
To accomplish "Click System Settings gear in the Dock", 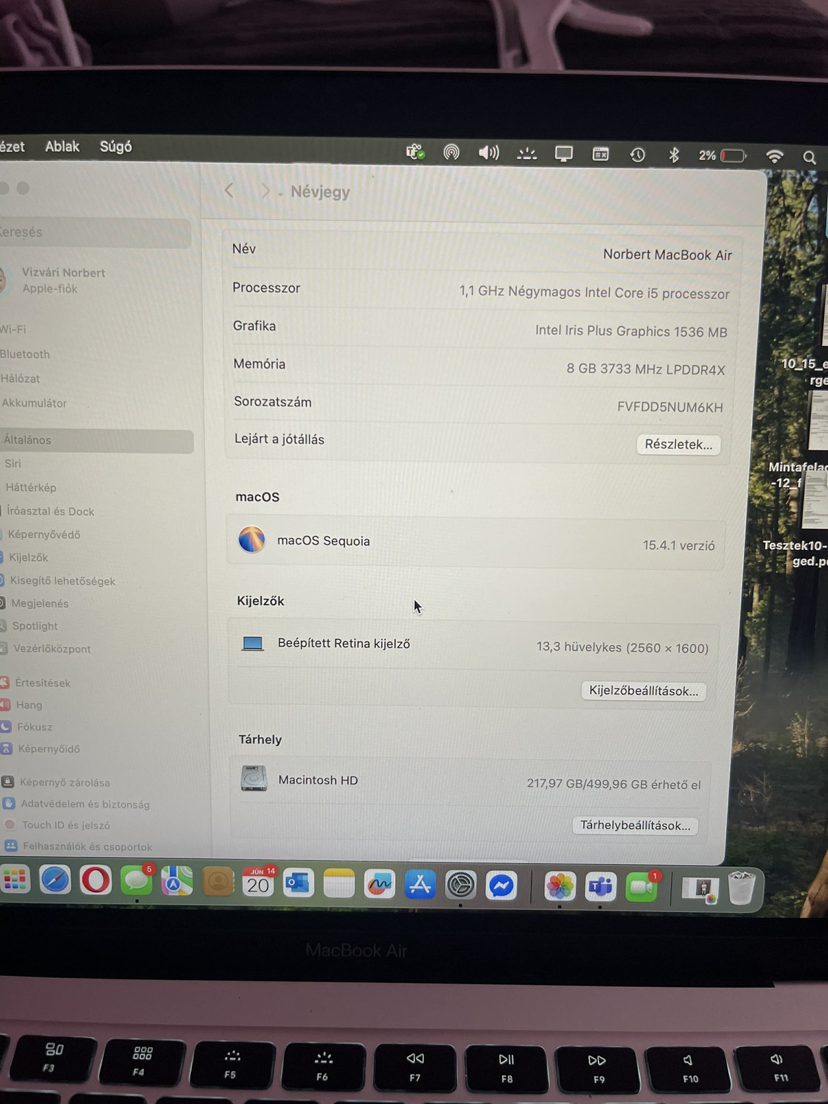I will 460,886.
